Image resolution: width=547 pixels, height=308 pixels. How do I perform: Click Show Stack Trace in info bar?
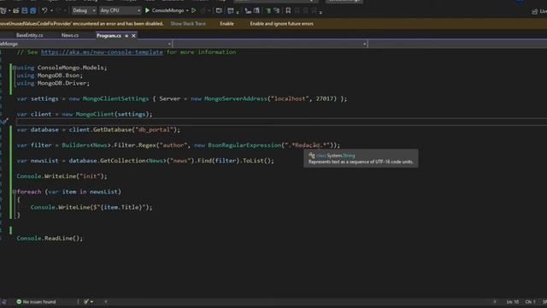[x=188, y=24]
